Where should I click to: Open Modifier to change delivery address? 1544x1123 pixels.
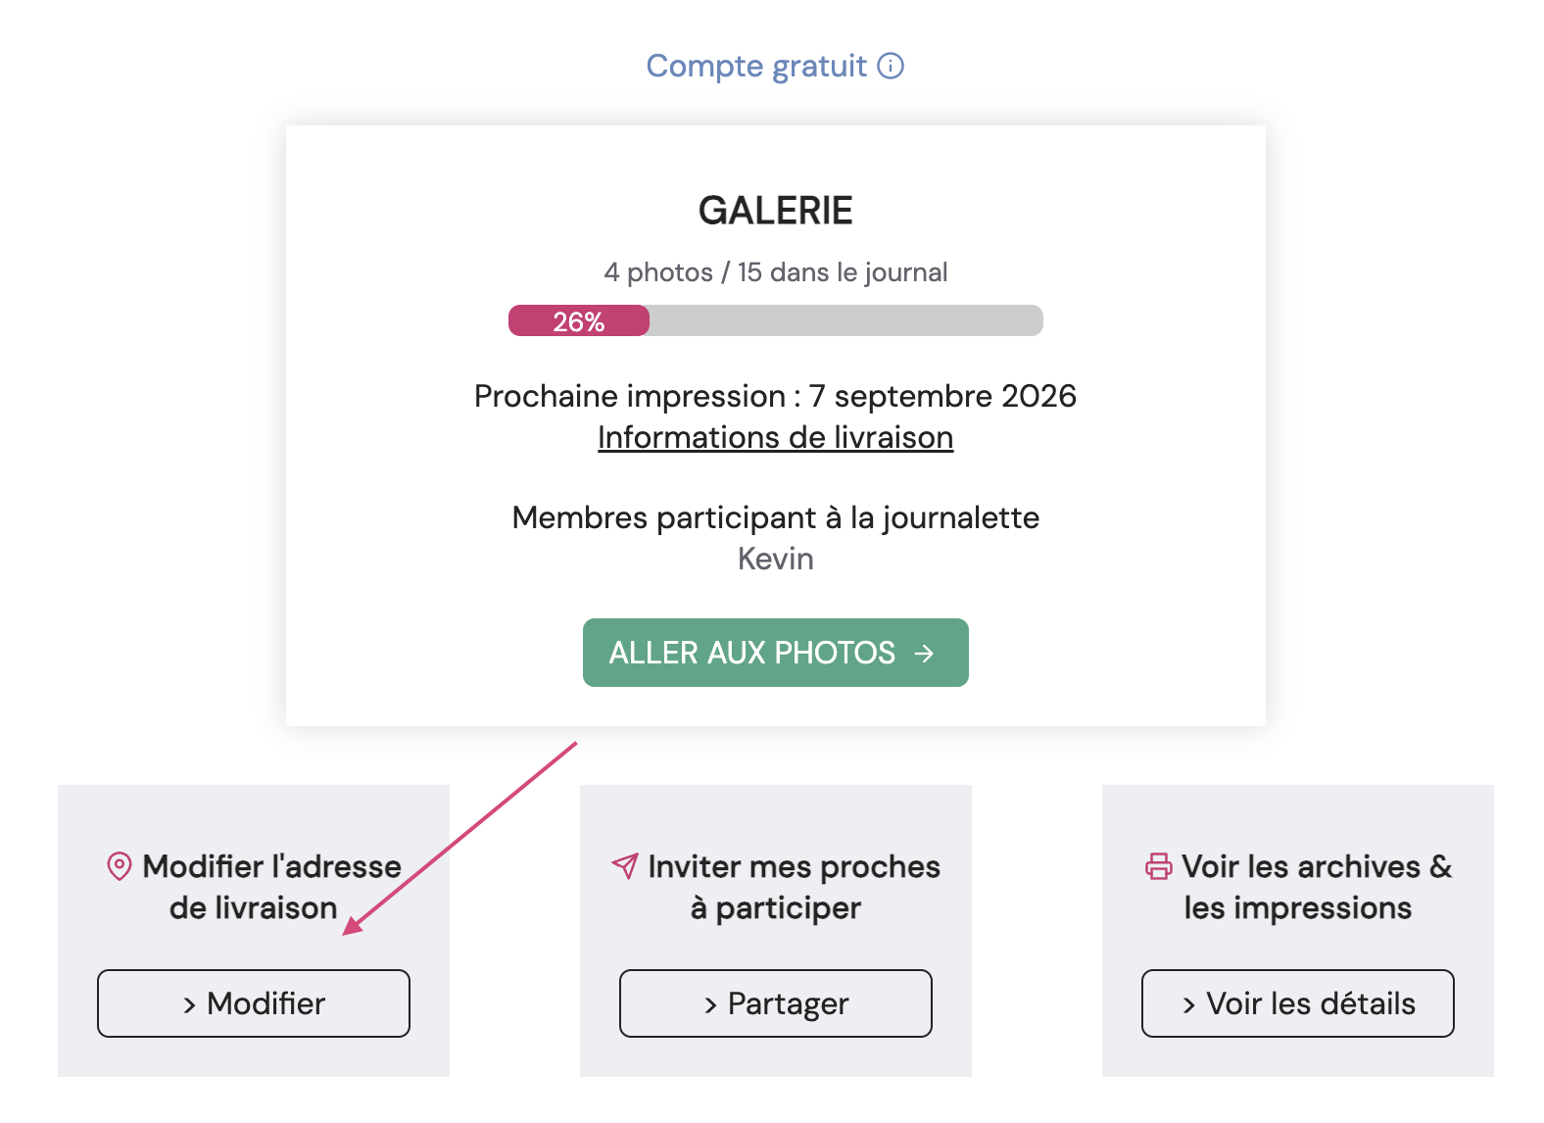point(254,1003)
